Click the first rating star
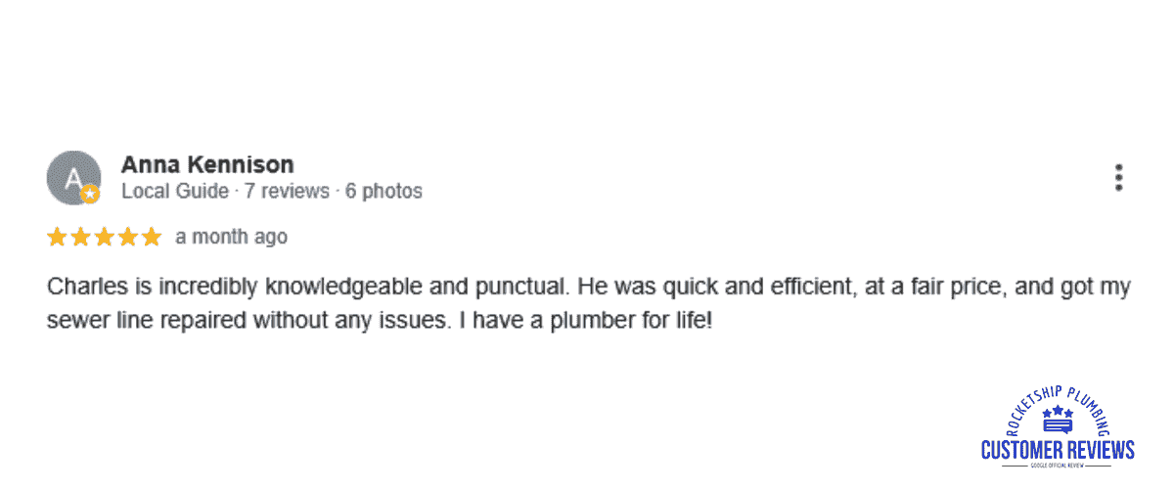Screen dimensions: 1174x489 [57, 237]
